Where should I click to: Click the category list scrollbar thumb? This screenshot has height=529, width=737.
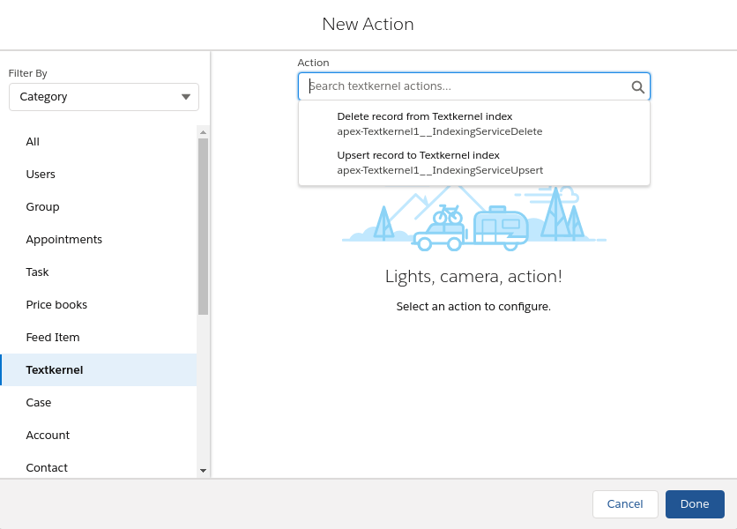(x=203, y=227)
